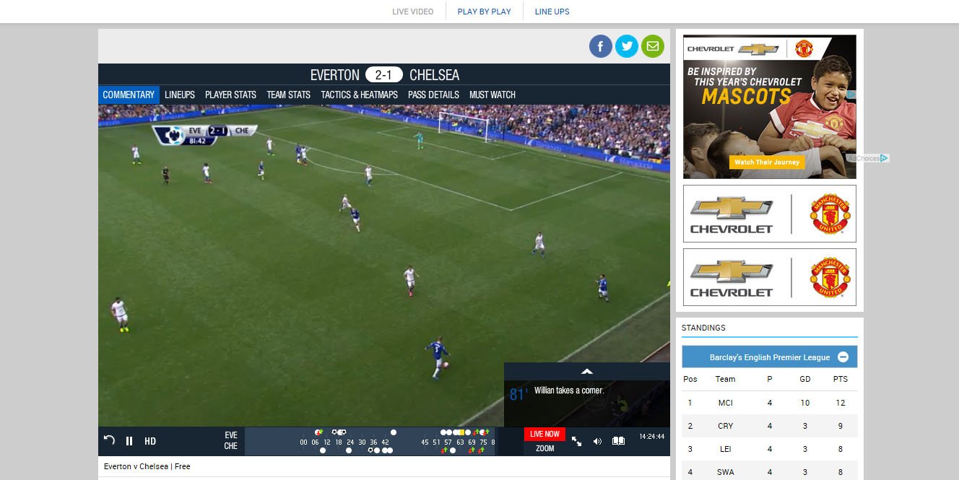Open the TEAM STATS tab
The width and height of the screenshot is (959, 480).
[x=288, y=95]
